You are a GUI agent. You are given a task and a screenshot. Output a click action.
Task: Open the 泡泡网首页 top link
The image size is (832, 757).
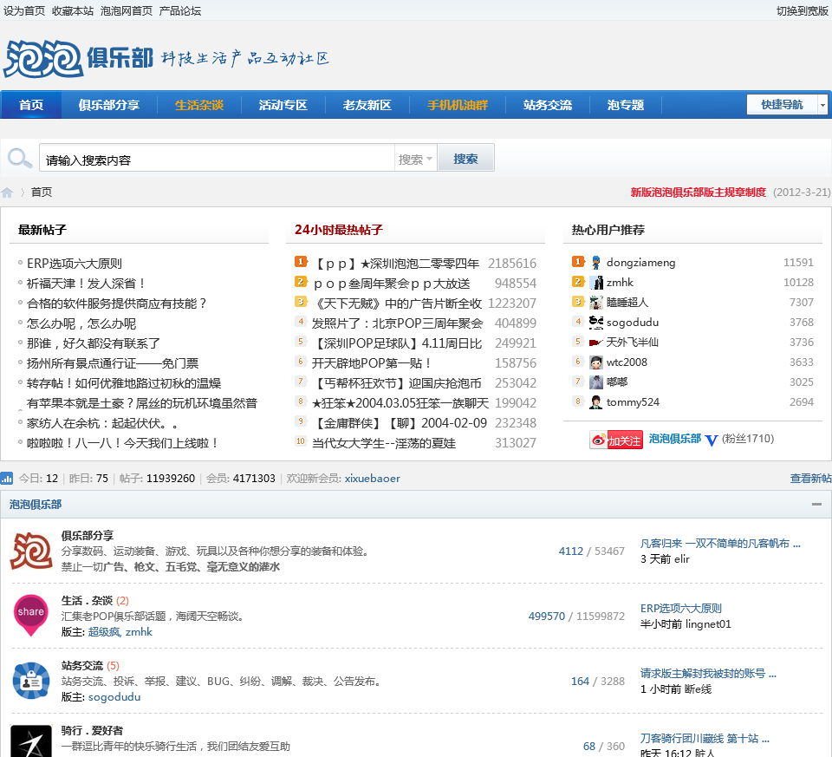(127, 10)
